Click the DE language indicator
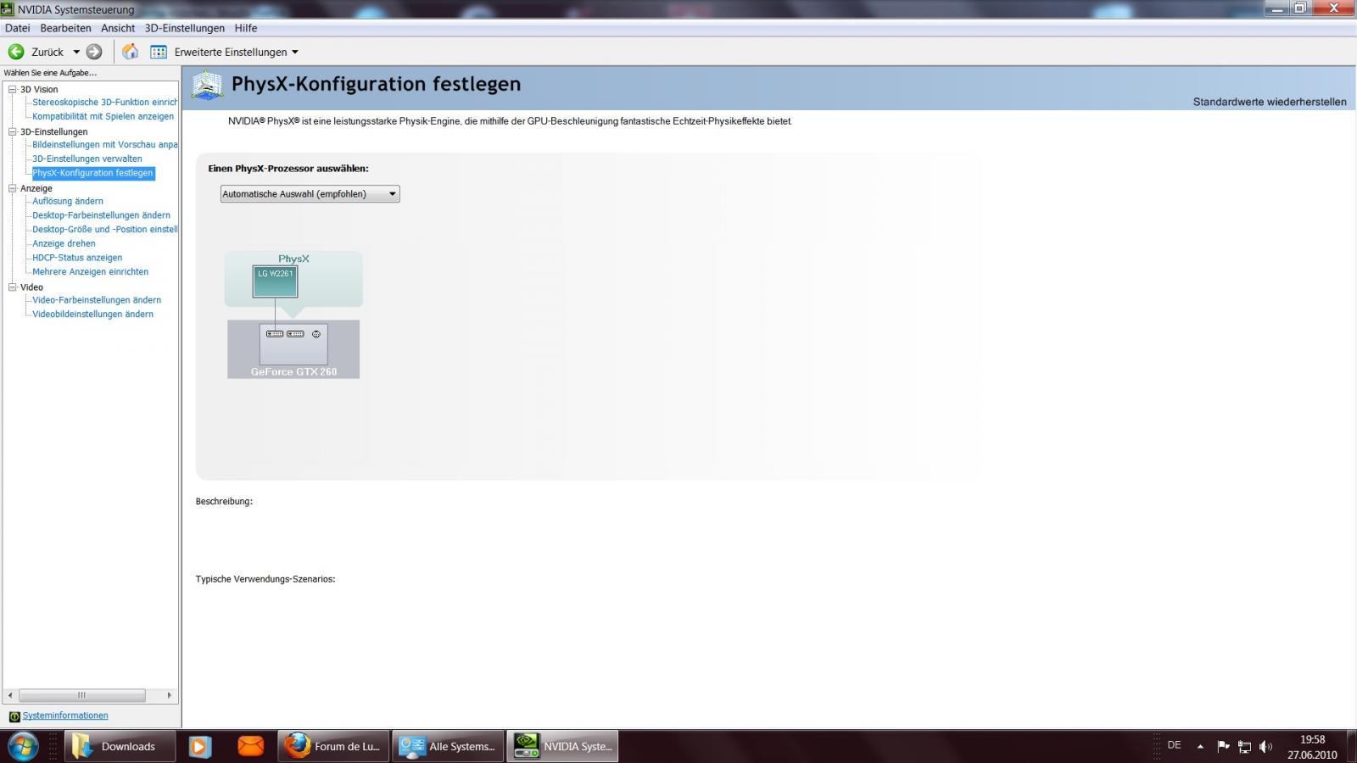The width and height of the screenshot is (1357, 763). 1174,745
